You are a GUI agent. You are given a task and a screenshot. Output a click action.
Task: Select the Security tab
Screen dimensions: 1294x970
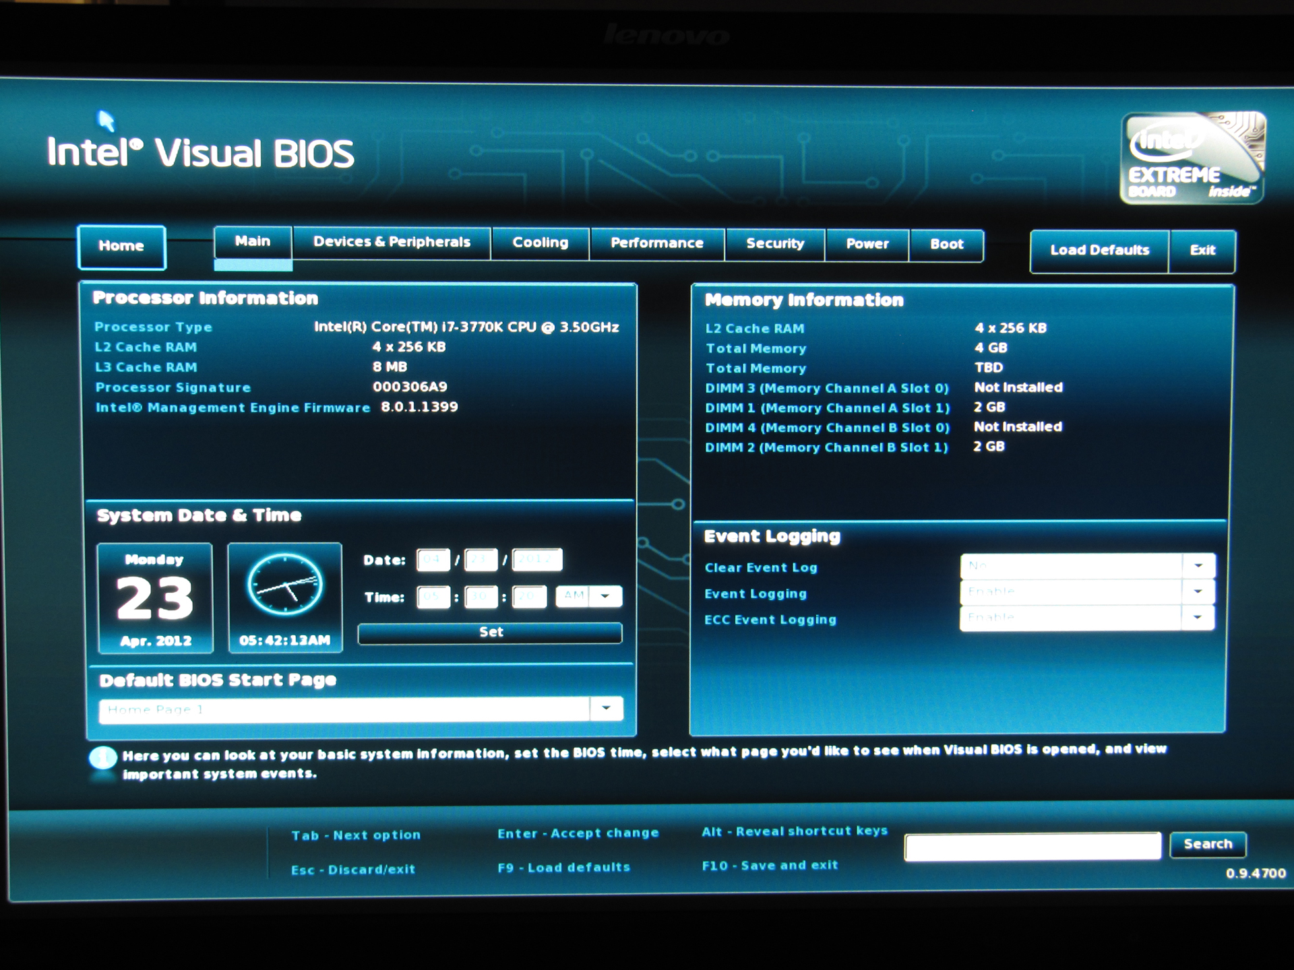point(775,245)
